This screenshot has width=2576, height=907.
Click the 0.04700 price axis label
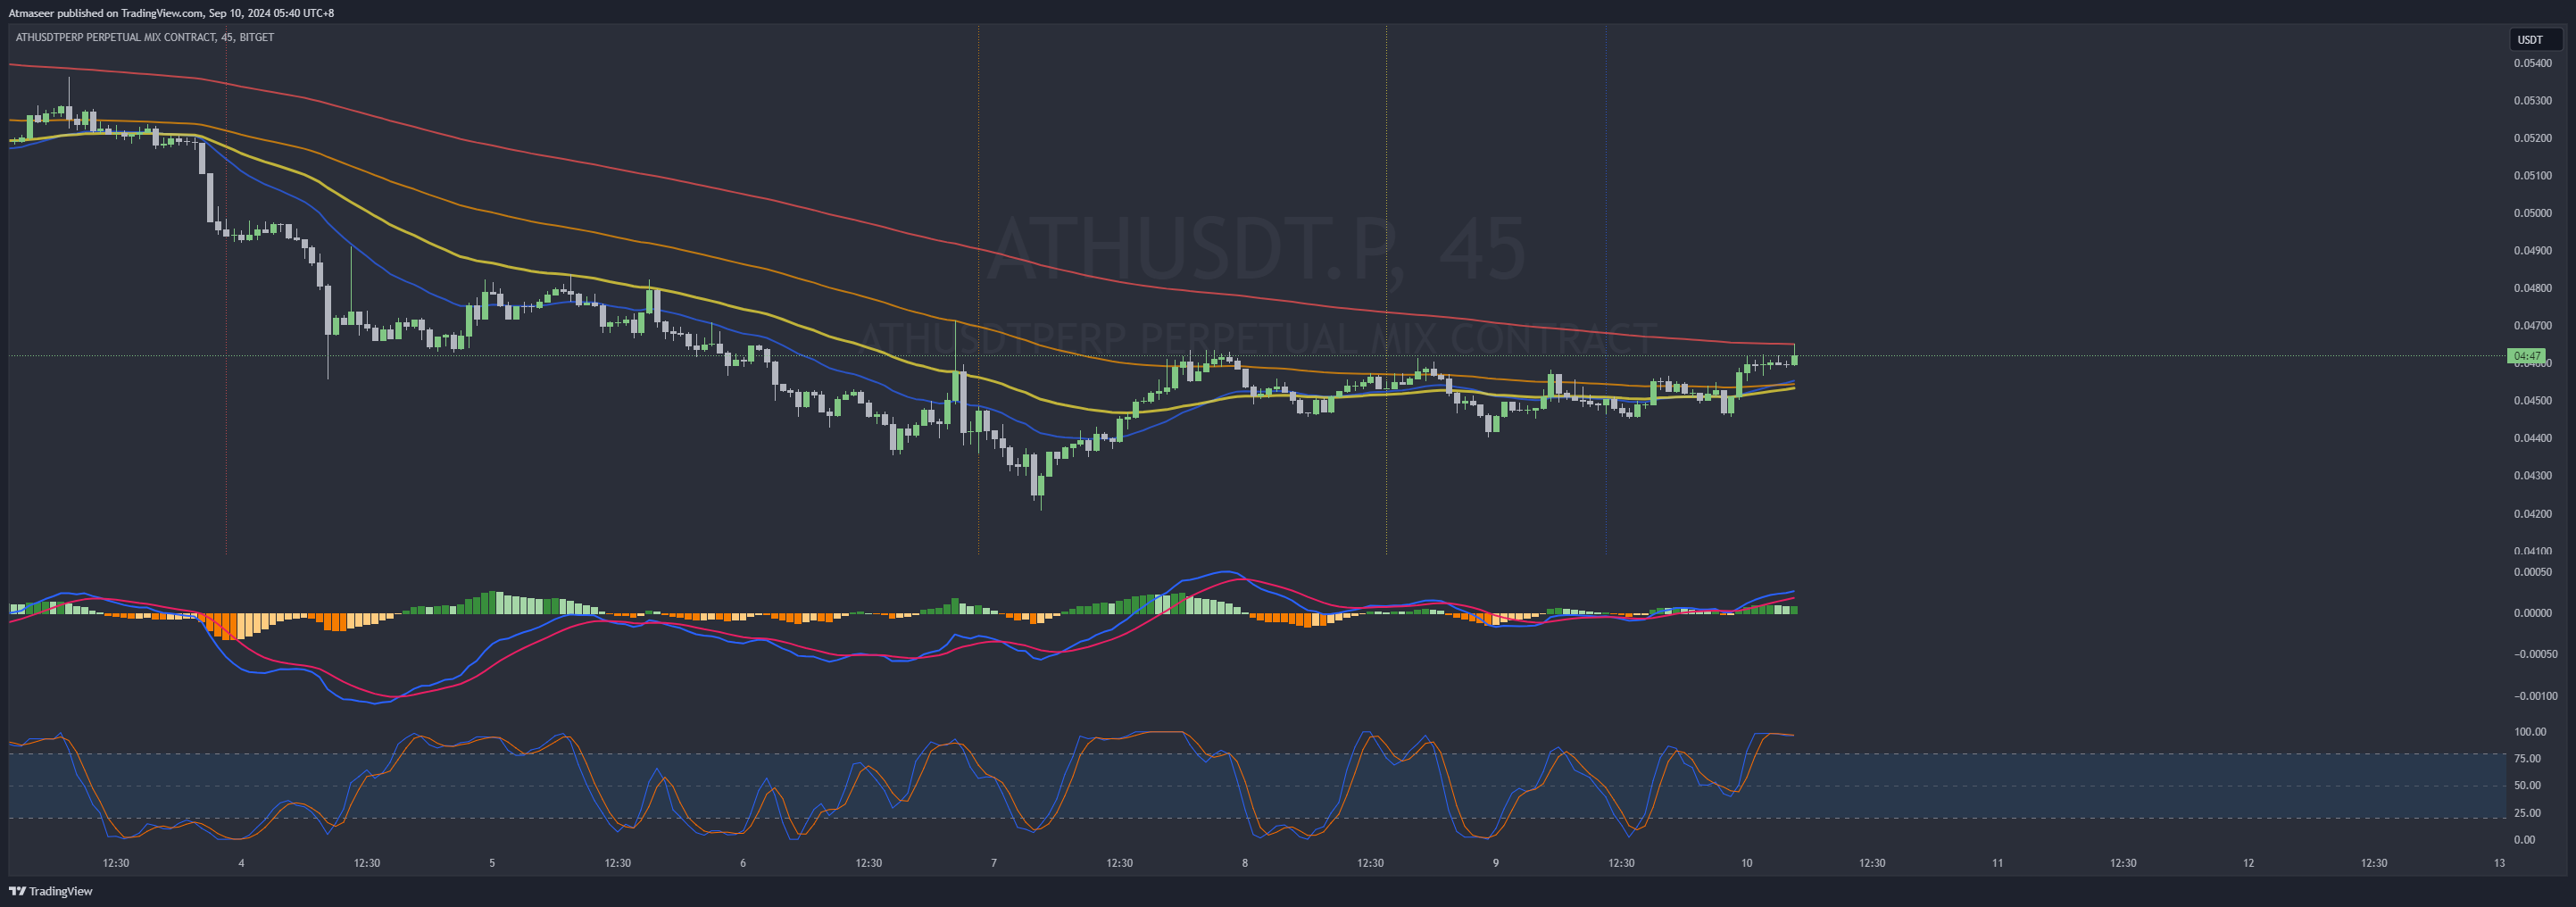[2532, 325]
